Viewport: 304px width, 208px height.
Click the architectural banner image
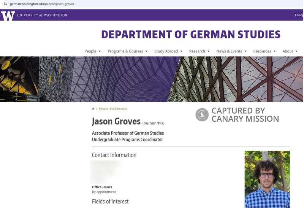coord(152,79)
